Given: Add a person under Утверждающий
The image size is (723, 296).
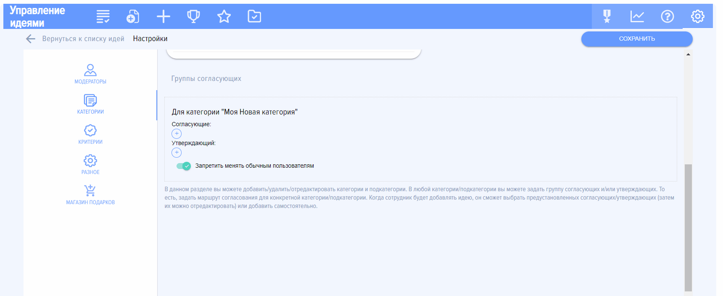Looking at the screenshot, I should [177, 153].
